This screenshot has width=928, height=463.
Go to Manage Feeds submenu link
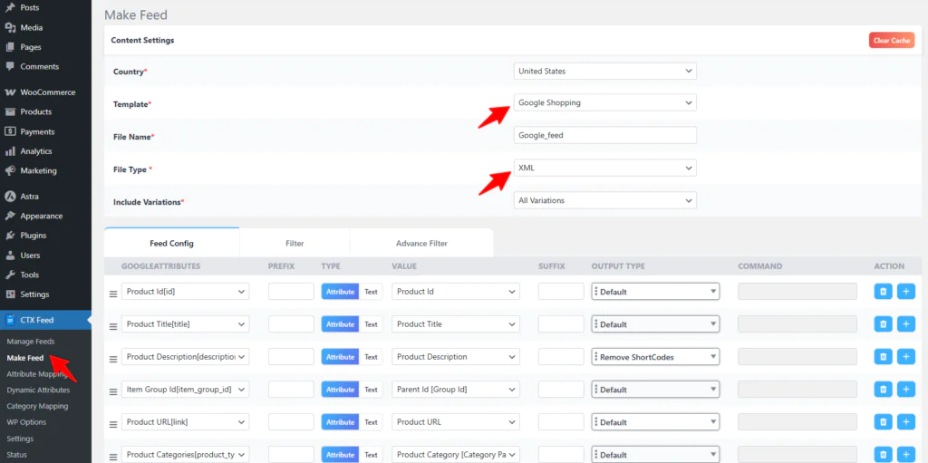pos(31,342)
